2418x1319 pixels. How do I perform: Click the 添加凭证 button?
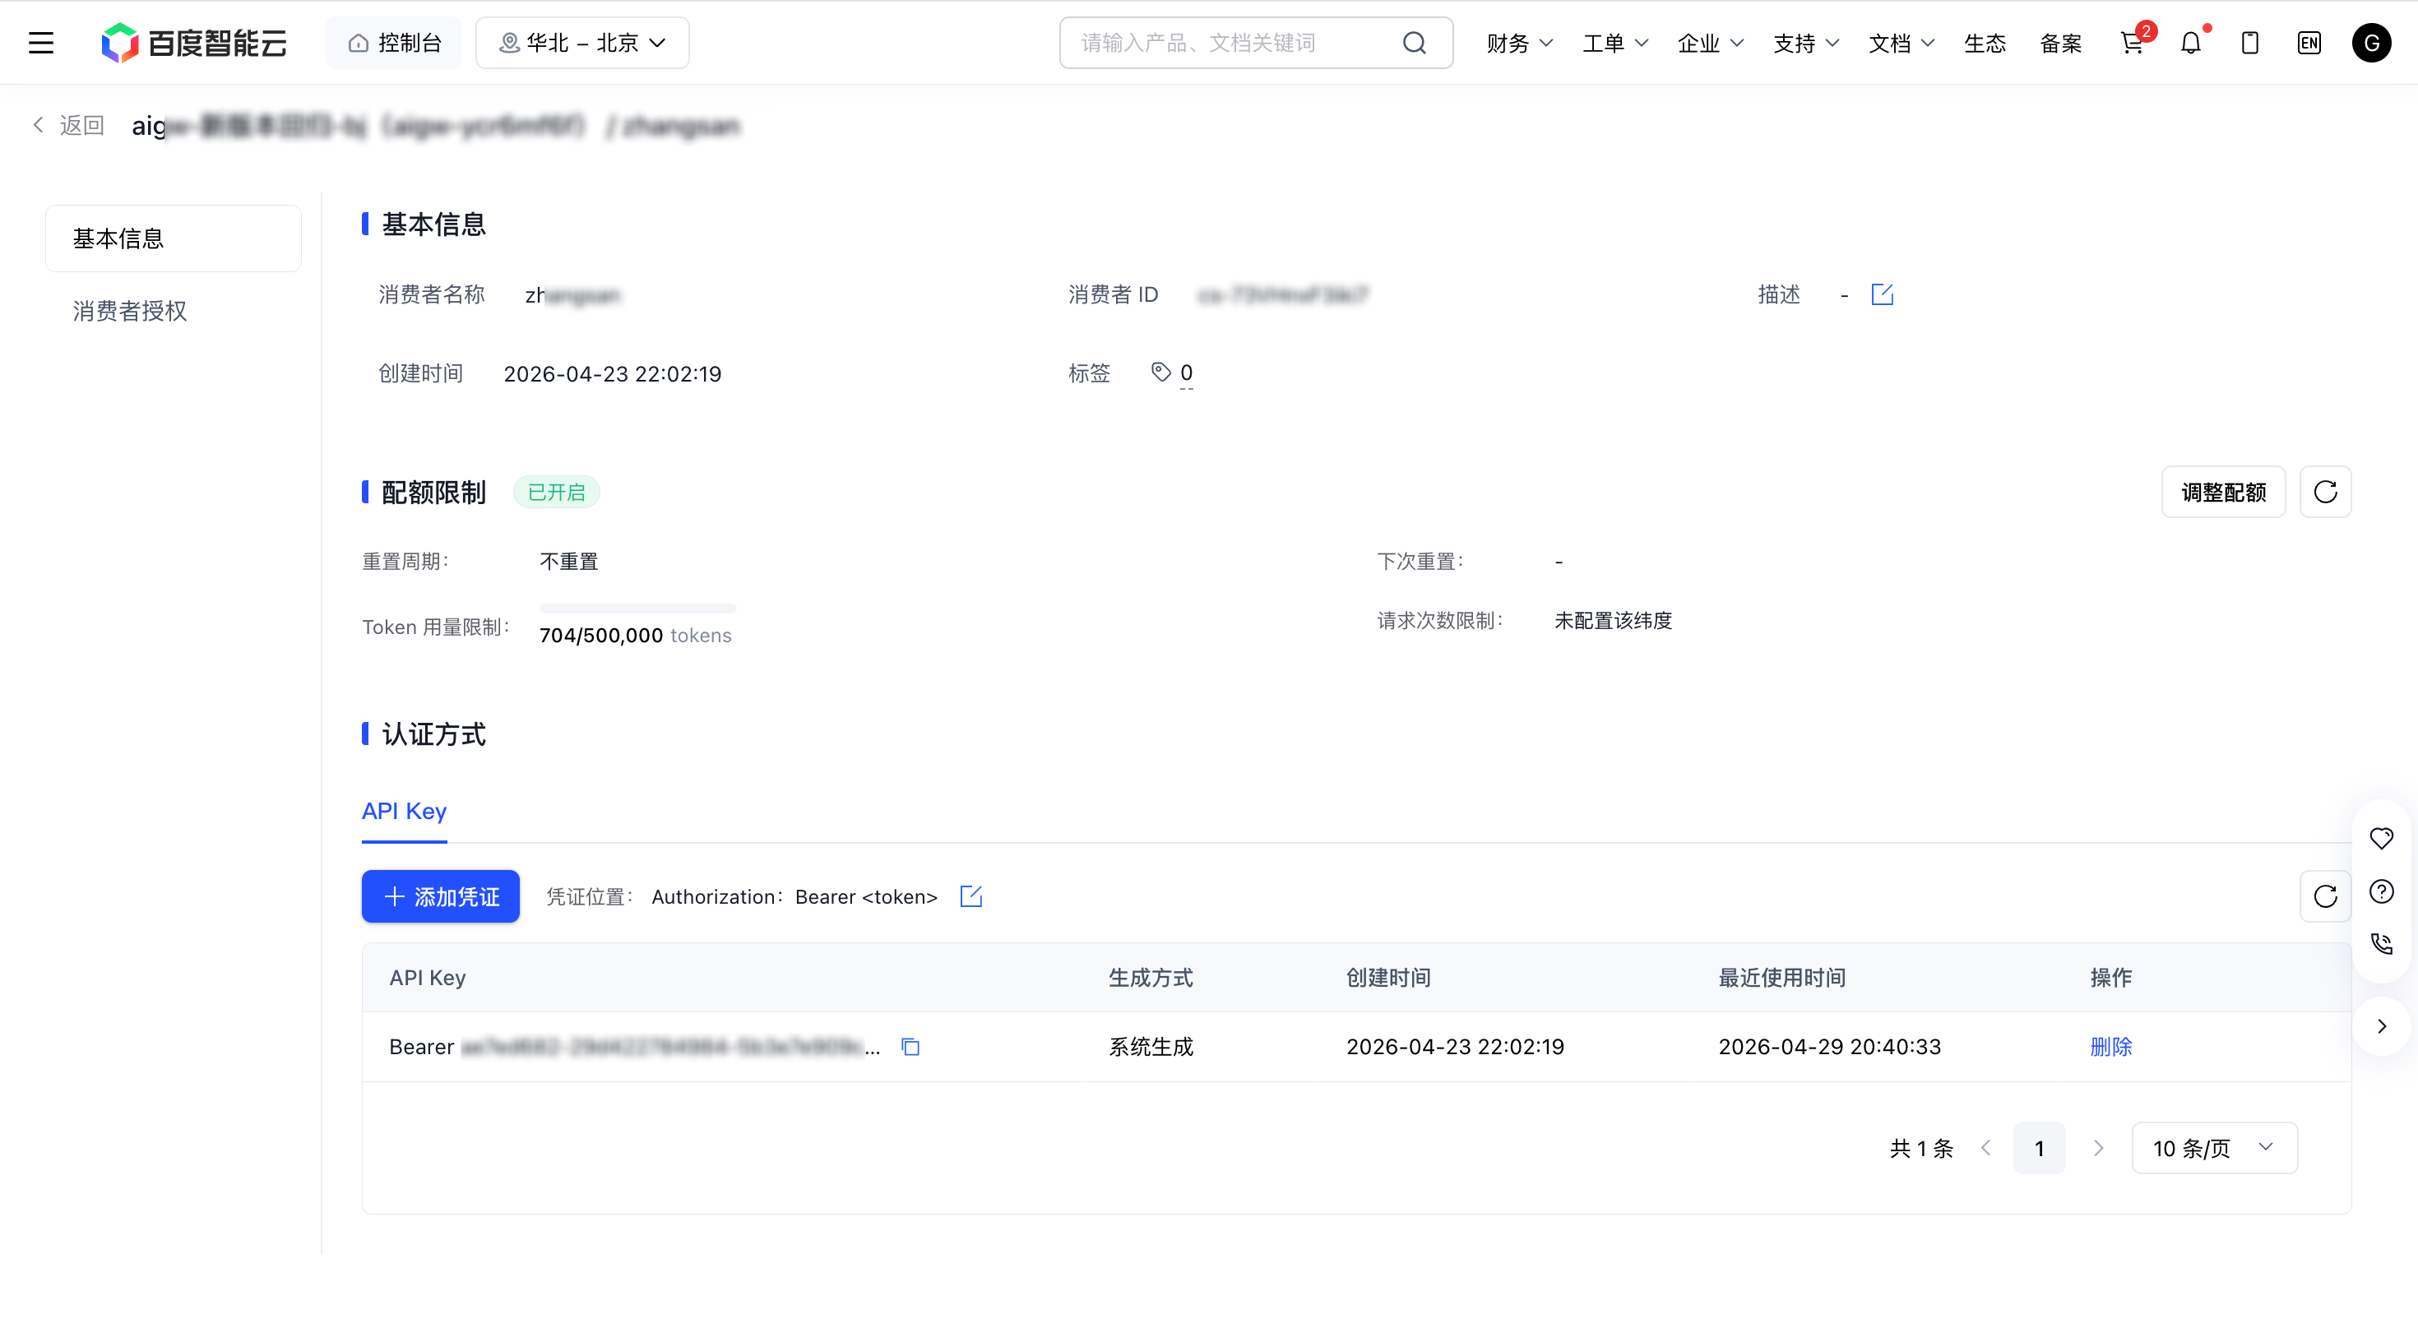point(440,896)
